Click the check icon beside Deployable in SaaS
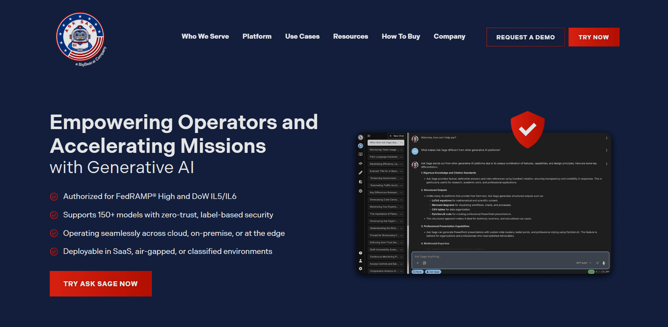The height and width of the screenshot is (327, 668). pos(54,251)
